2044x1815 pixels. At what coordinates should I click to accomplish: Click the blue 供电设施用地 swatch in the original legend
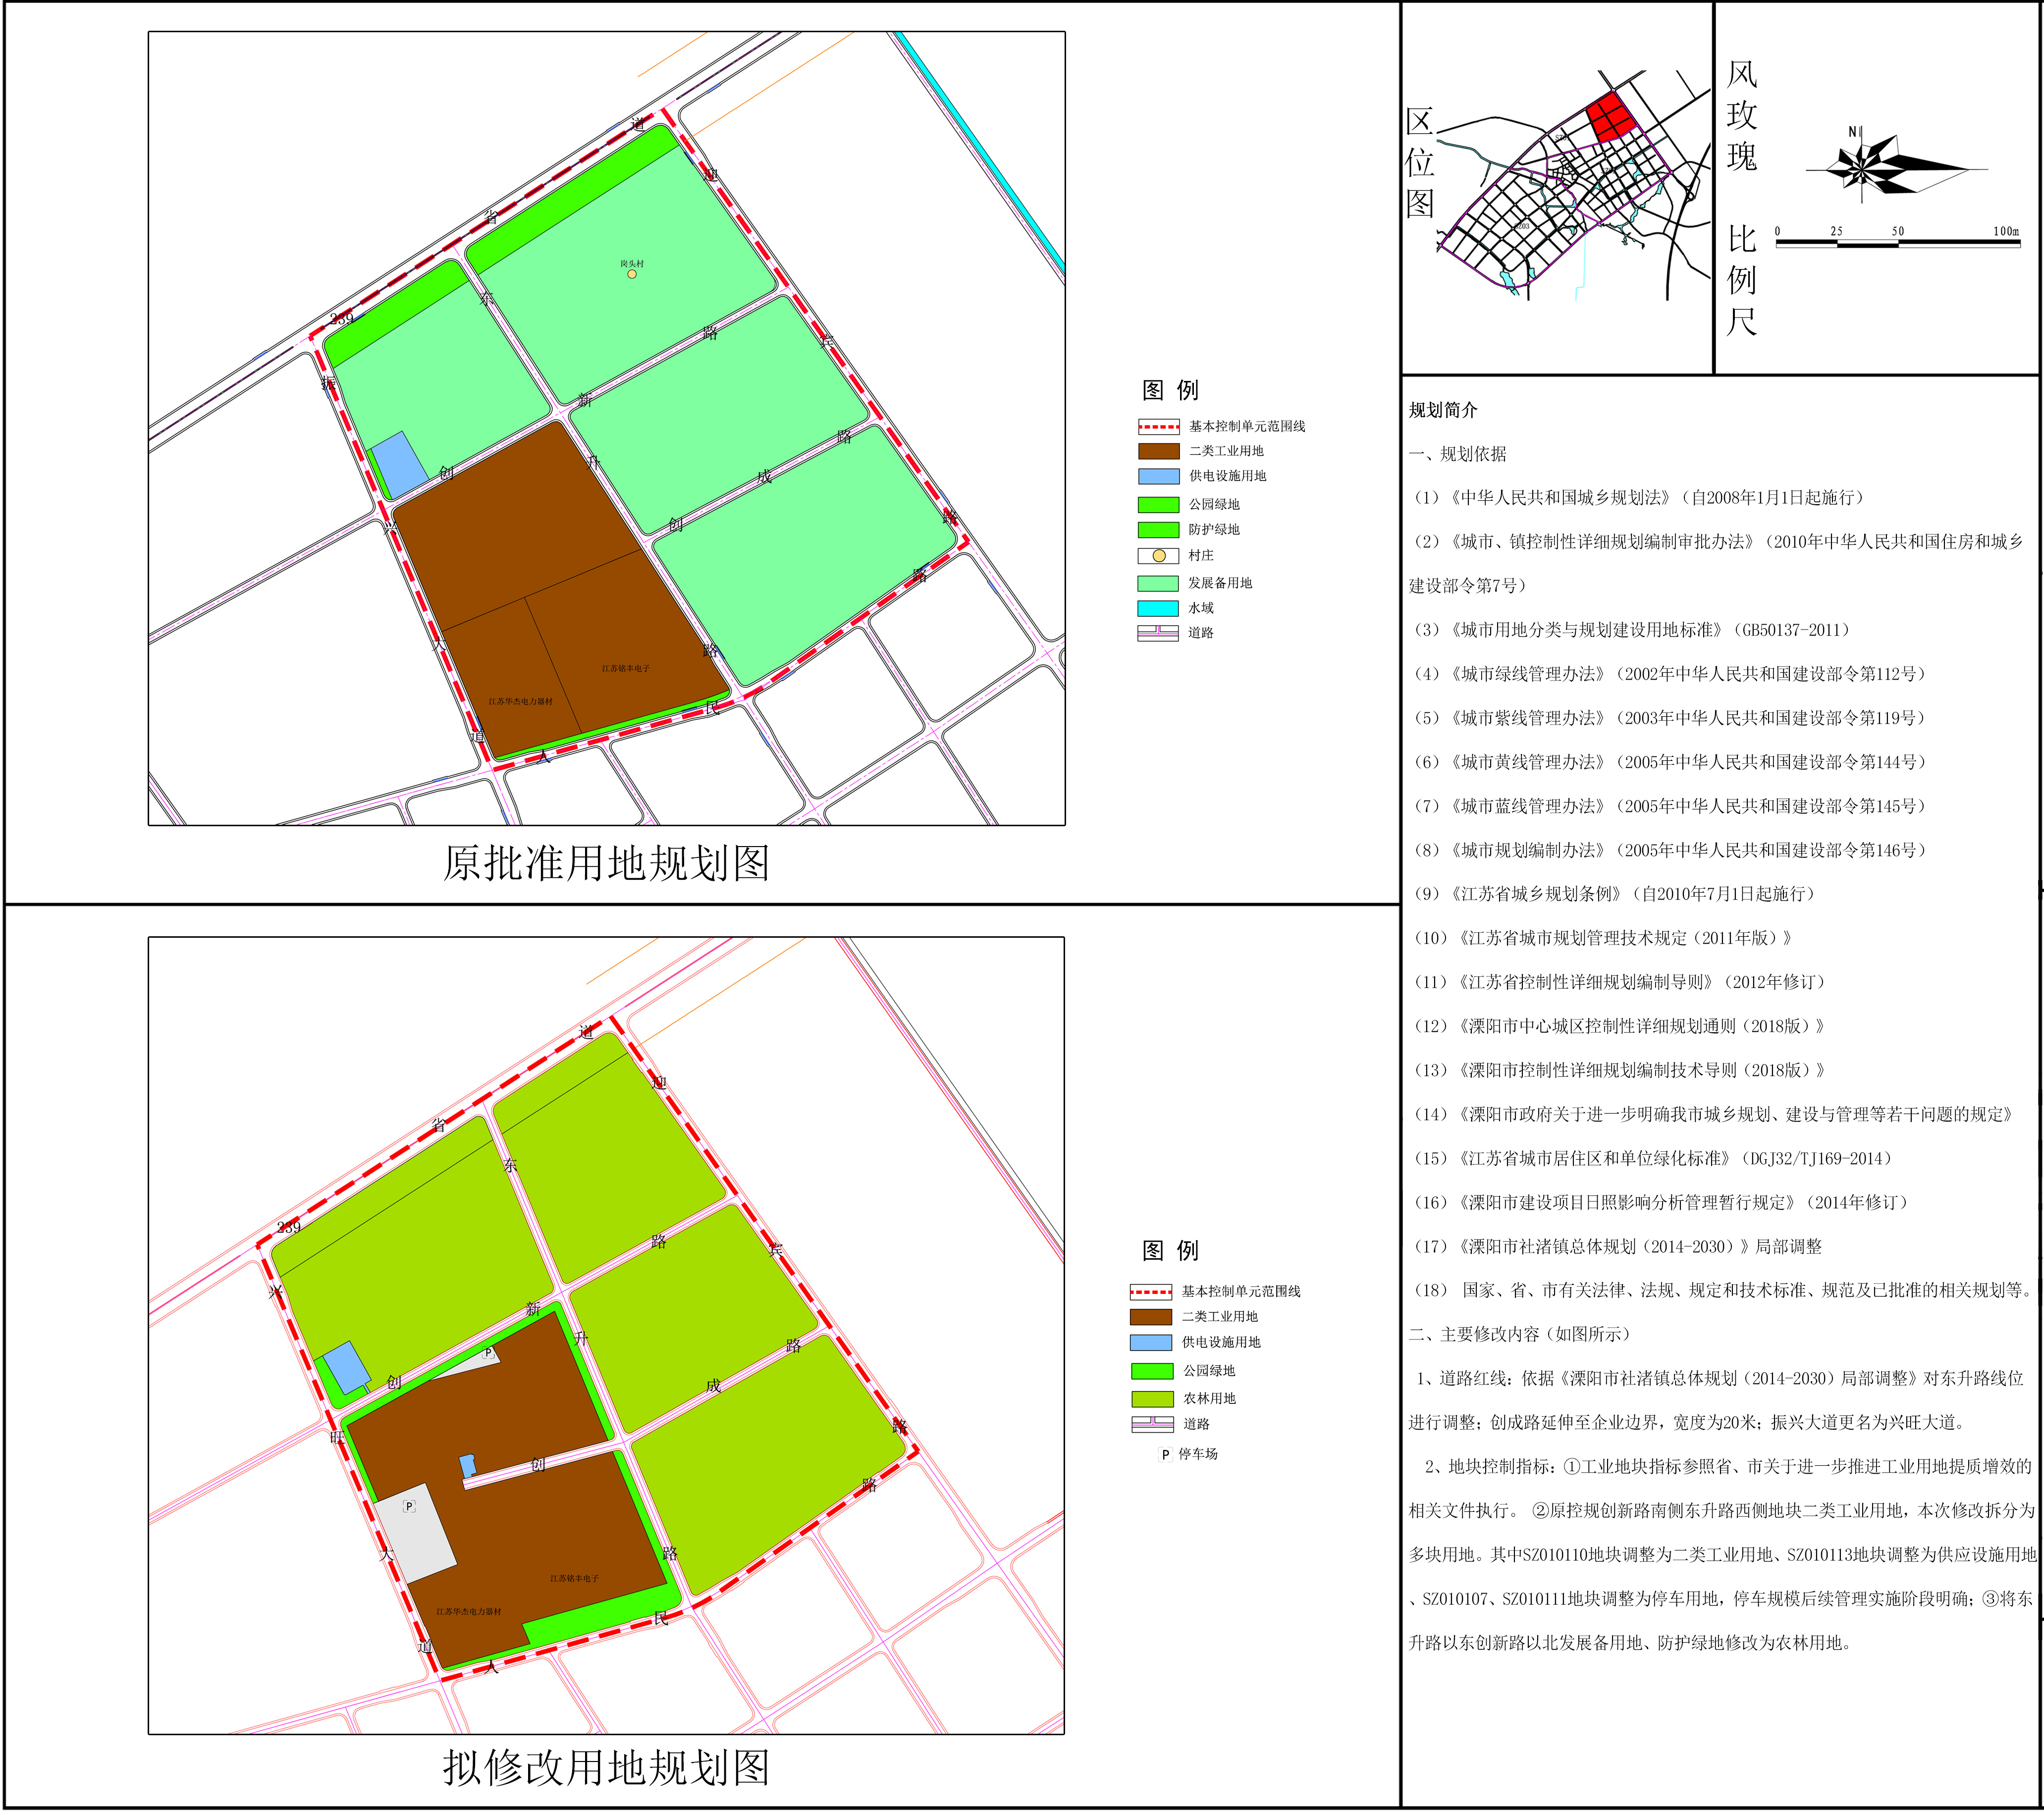tap(1158, 477)
